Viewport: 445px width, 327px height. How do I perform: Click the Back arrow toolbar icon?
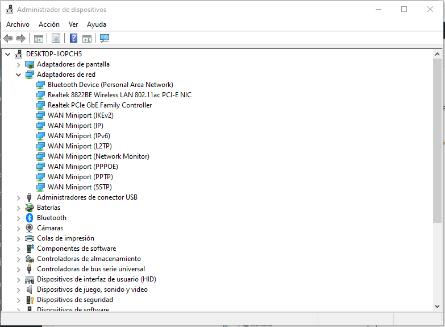pos(8,38)
